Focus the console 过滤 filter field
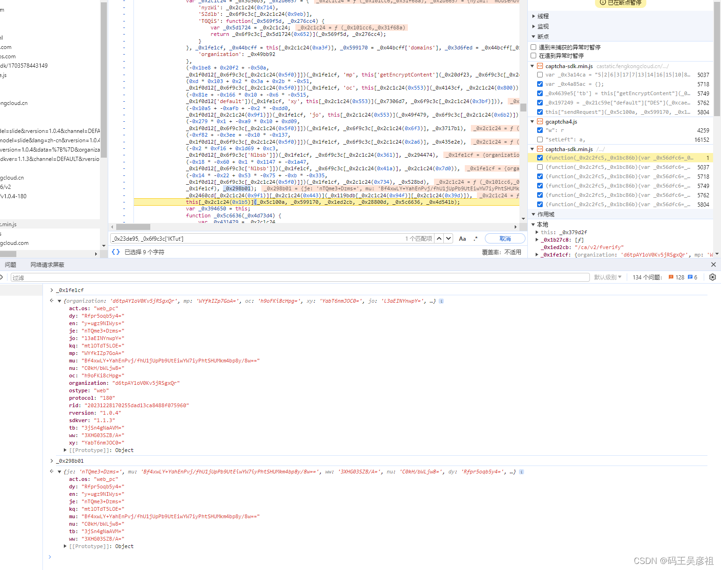Viewport: 721px width, 570px height. coord(300,278)
